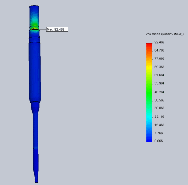
Task: Select the von Mises (N/mm^2 (MPa)) legend title
Action: tap(164, 34)
